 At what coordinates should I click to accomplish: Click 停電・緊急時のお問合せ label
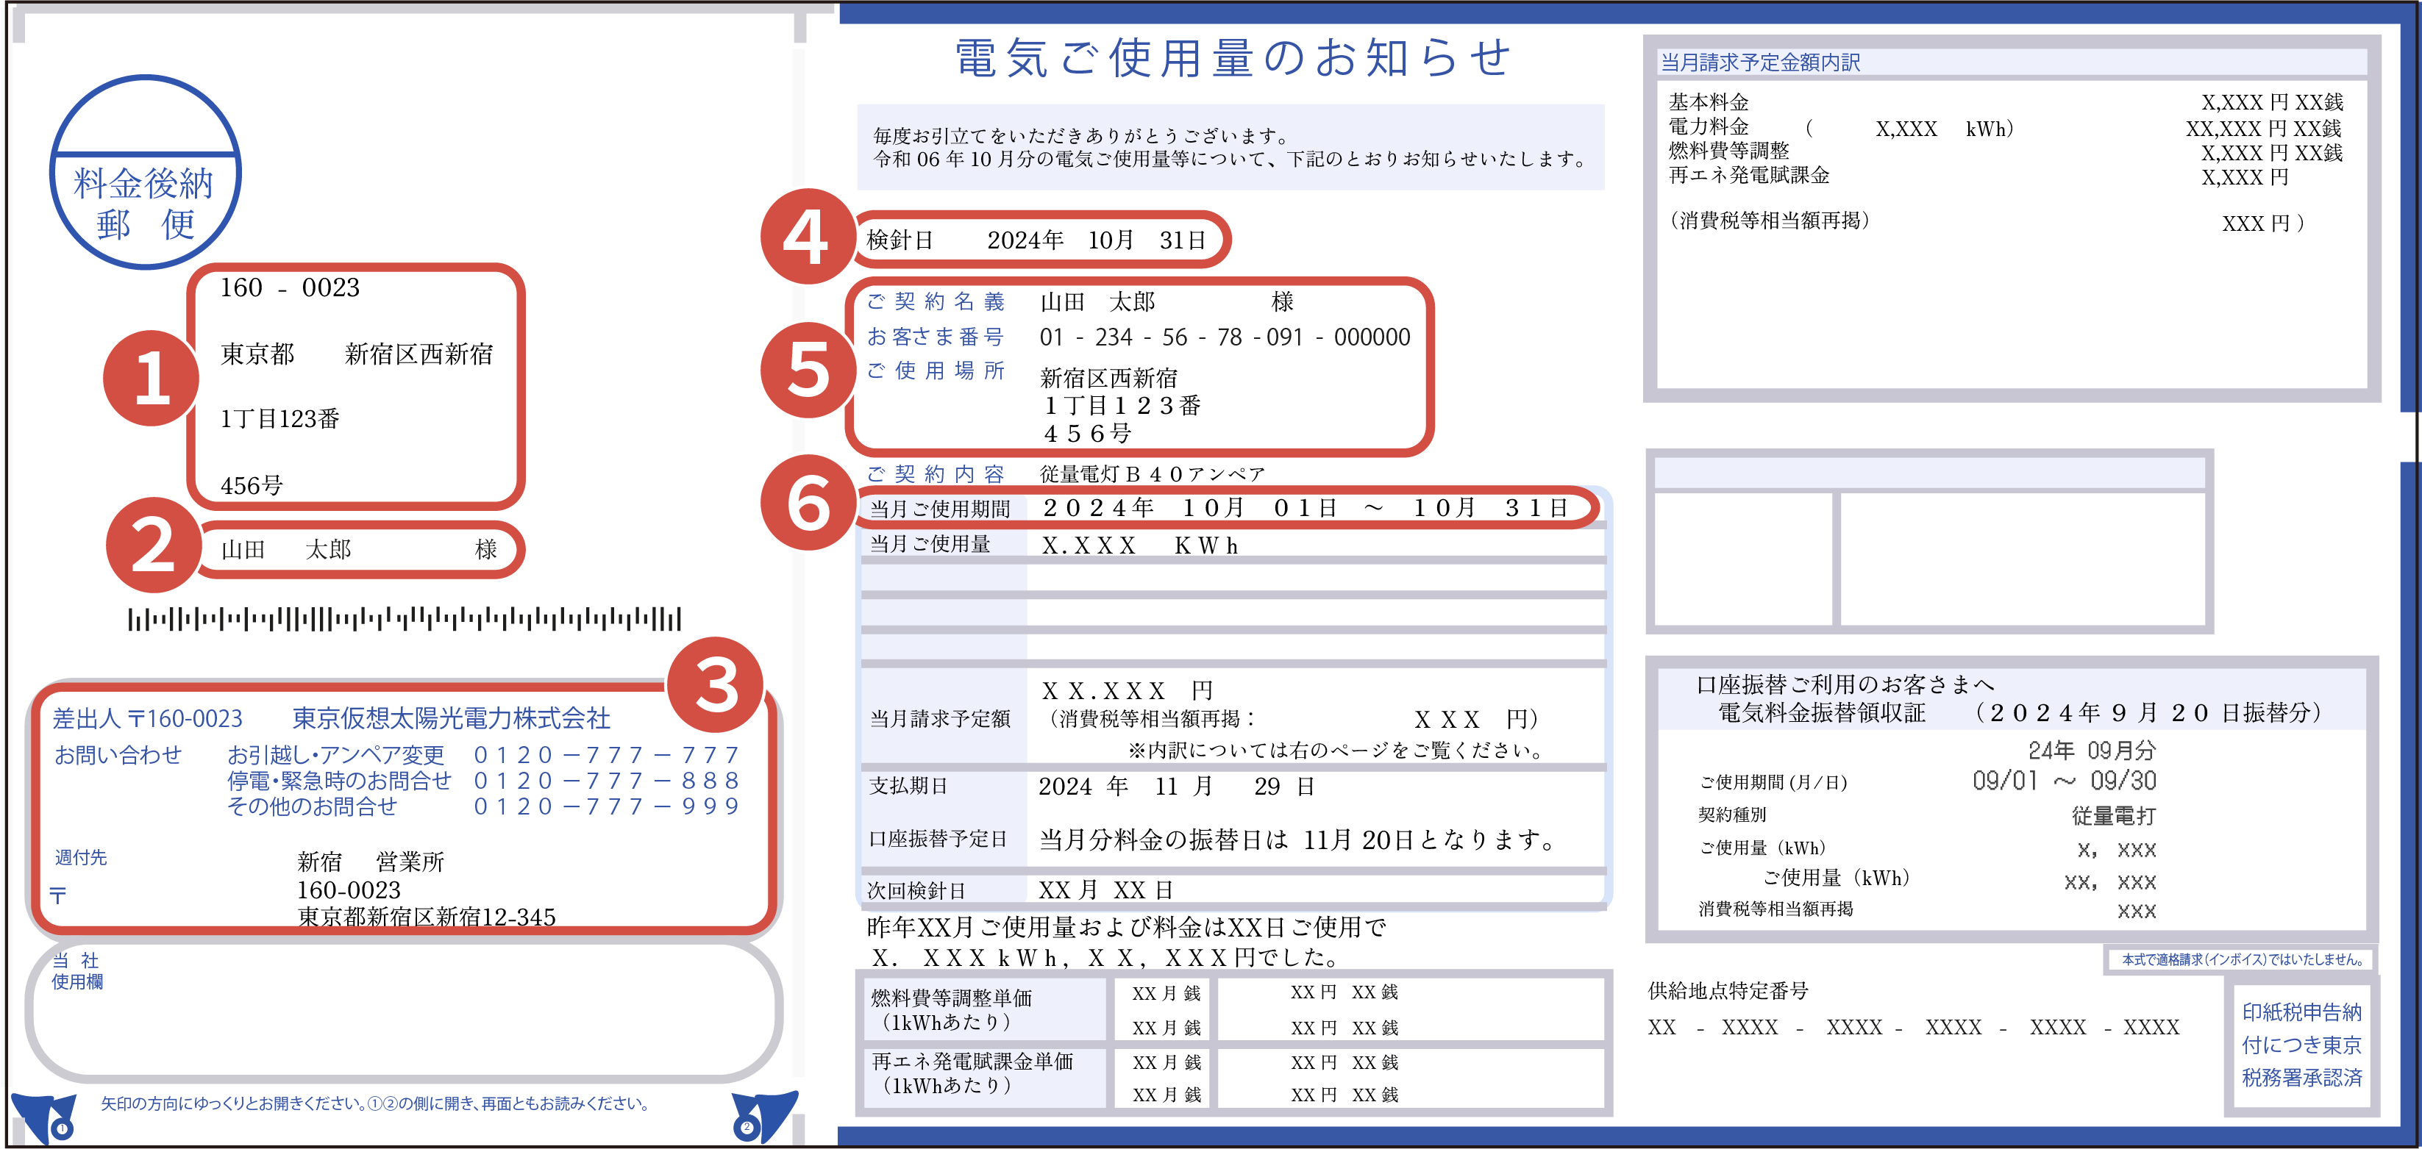pos(338,781)
